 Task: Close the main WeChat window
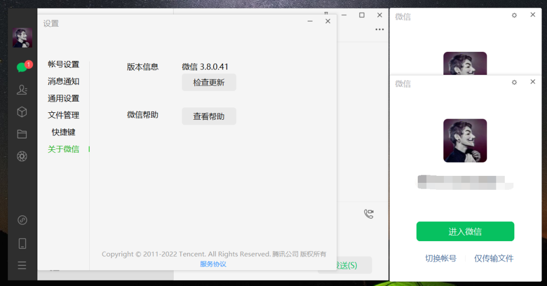pos(380,15)
